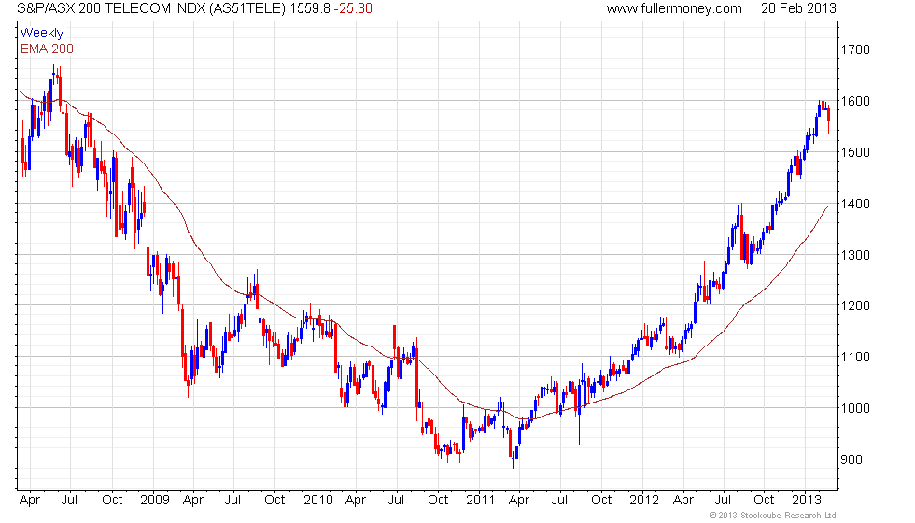Click the '1100' y-axis label
Viewport: 915px width, 523px height.
pos(855,357)
